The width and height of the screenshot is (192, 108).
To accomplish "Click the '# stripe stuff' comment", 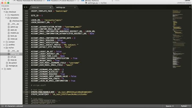I will point(38,85).
